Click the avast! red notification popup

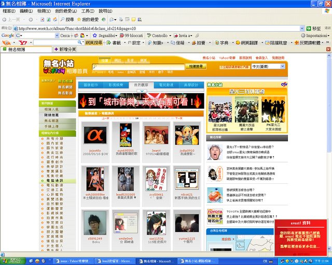pos(301,238)
